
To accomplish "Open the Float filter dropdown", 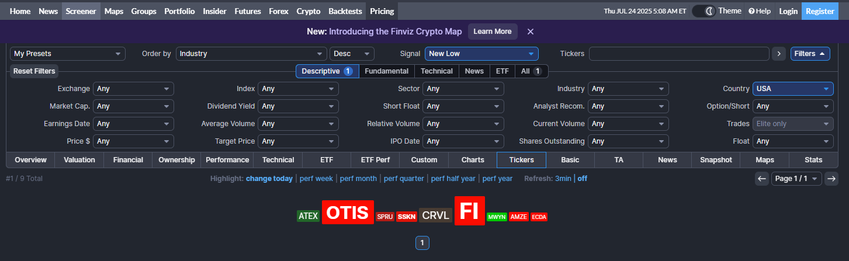I will (793, 141).
